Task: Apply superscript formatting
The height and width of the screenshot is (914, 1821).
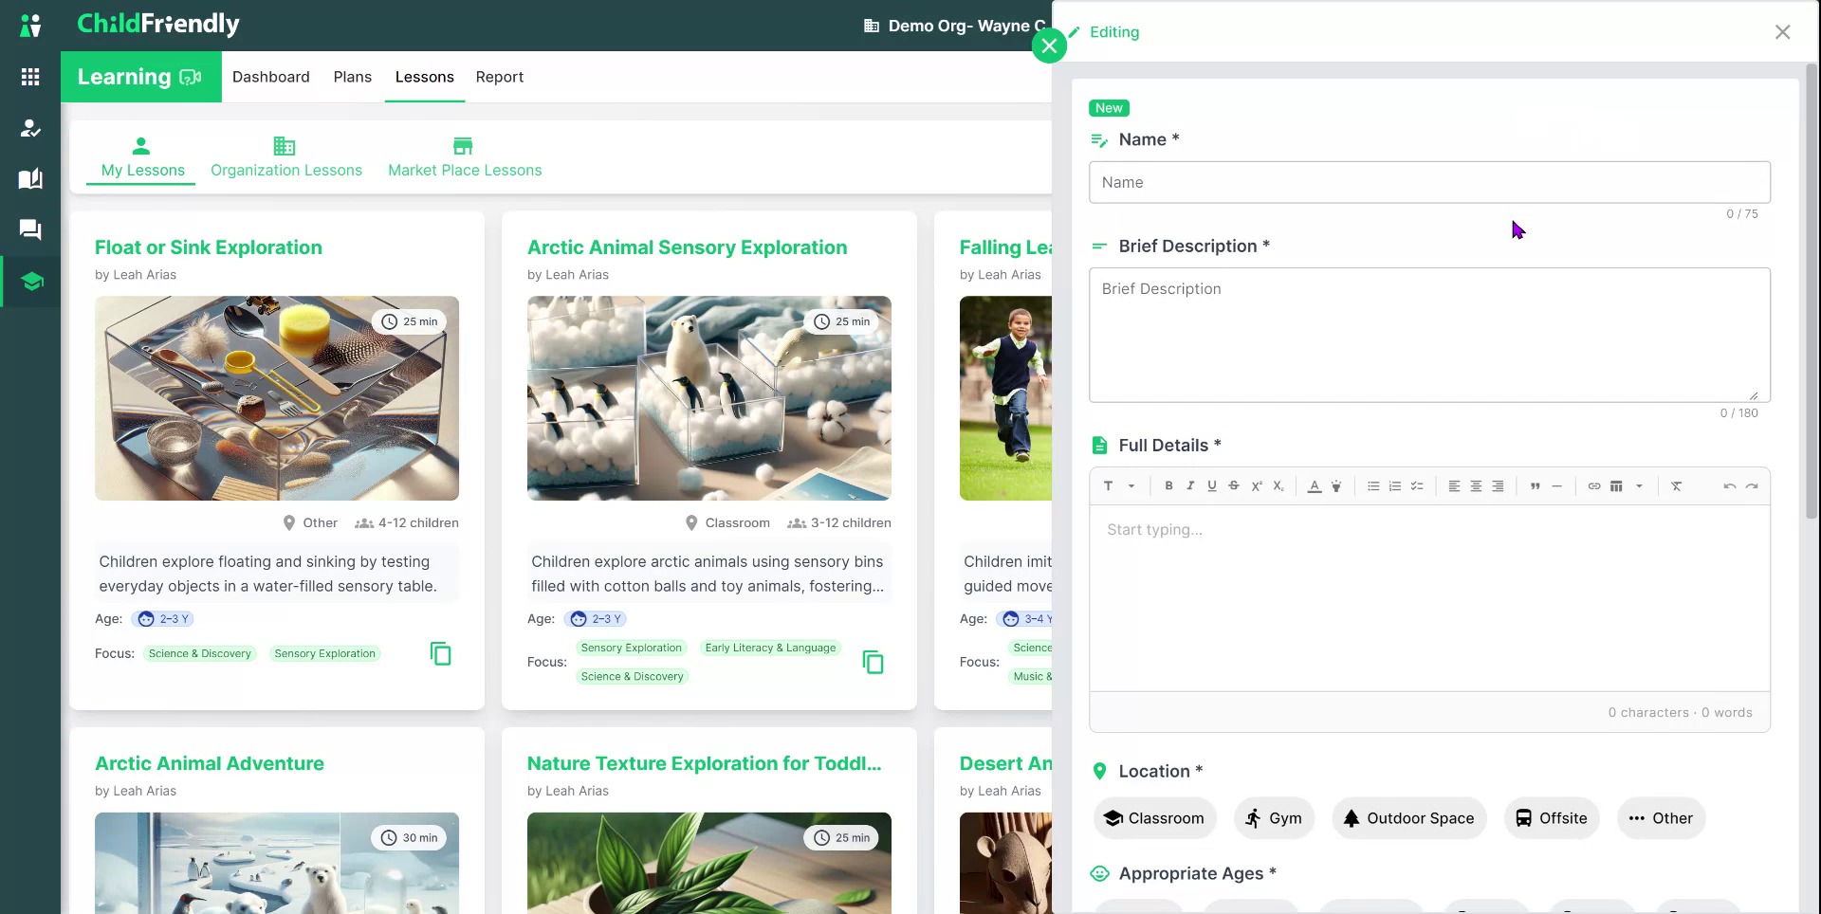Action: pyautogui.click(x=1257, y=486)
